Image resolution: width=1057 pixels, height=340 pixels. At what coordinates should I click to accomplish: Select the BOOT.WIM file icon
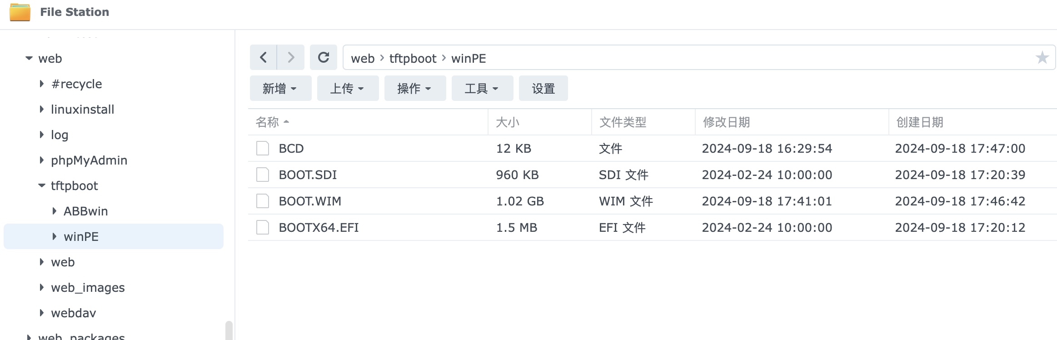tap(263, 201)
